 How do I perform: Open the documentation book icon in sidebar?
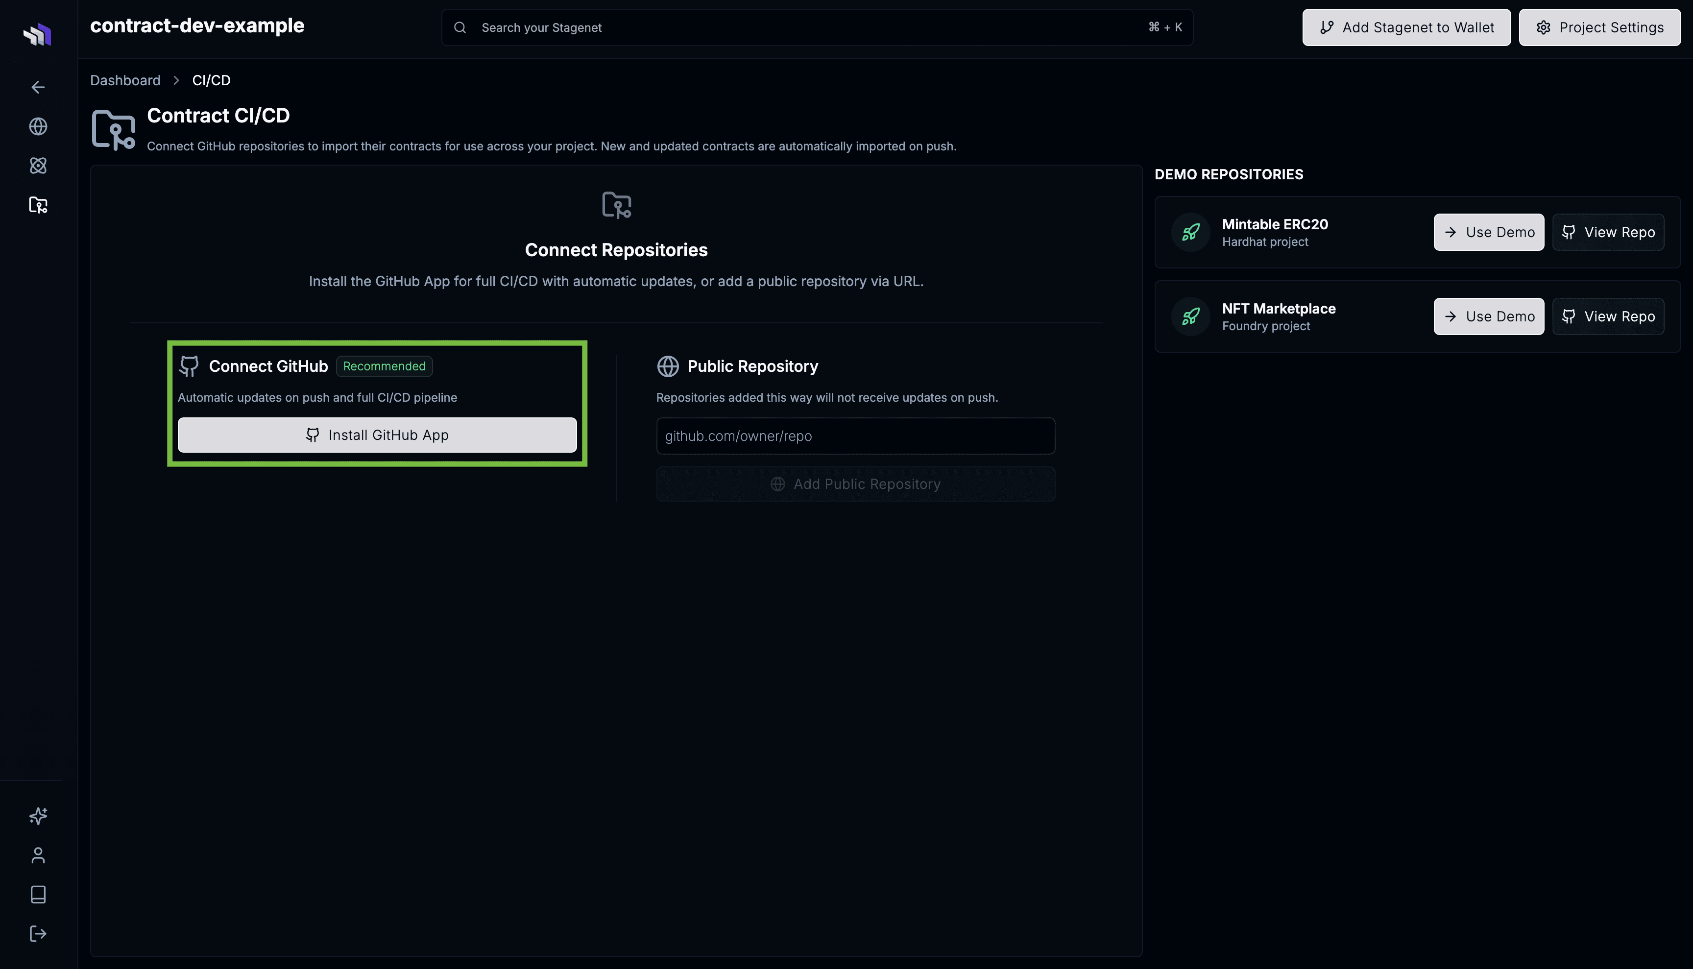pos(38,895)
